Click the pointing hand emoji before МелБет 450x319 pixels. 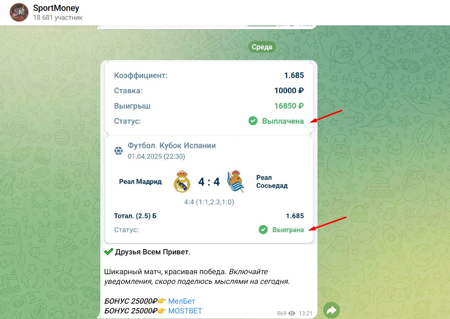point(162,301)
